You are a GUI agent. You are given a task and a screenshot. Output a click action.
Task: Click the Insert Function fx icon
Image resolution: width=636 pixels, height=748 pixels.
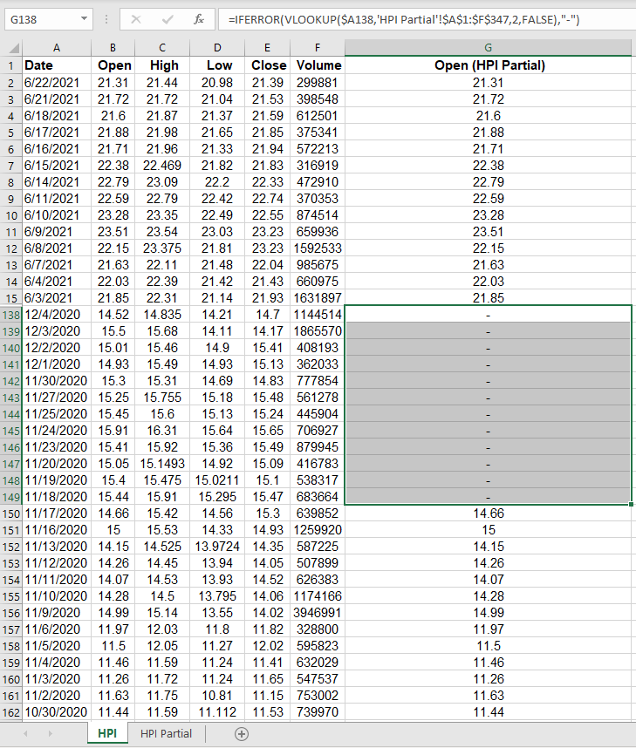[198, 18]
